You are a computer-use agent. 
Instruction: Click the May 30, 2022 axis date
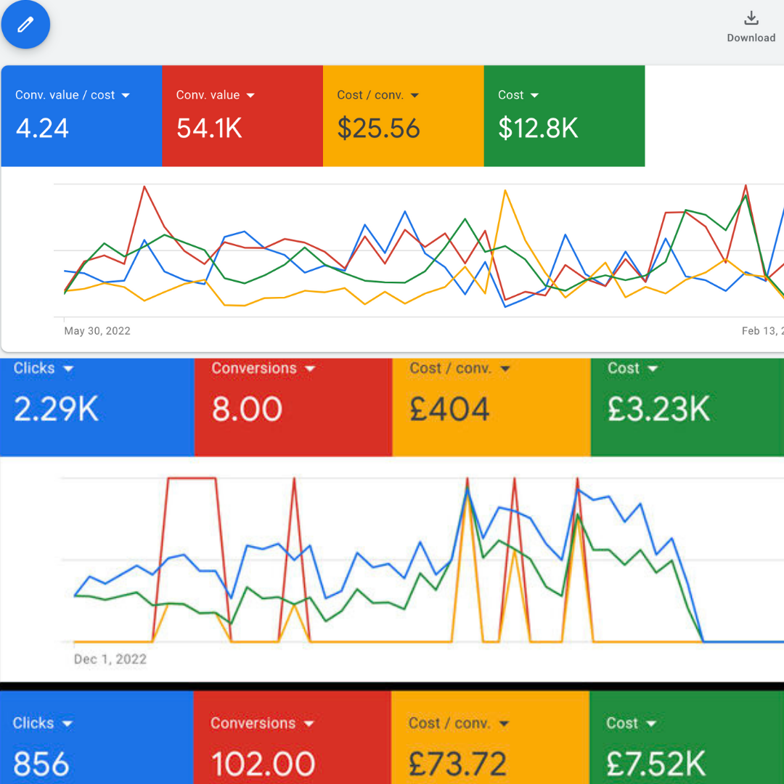pyautogui.click(x=97, y=331)
